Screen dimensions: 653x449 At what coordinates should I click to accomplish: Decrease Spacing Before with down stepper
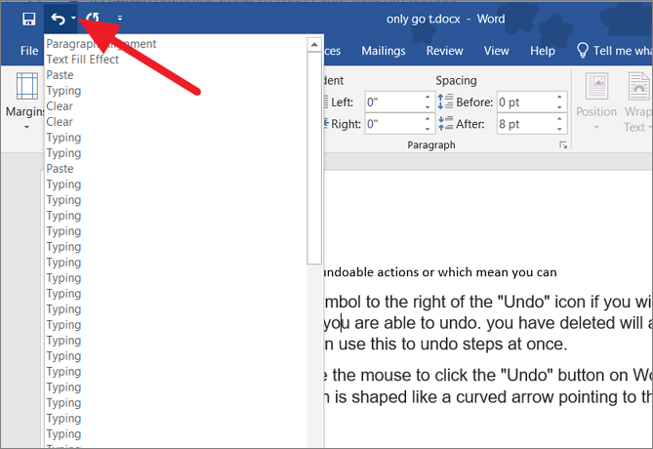pyautogui.click(x=559, y=107)
